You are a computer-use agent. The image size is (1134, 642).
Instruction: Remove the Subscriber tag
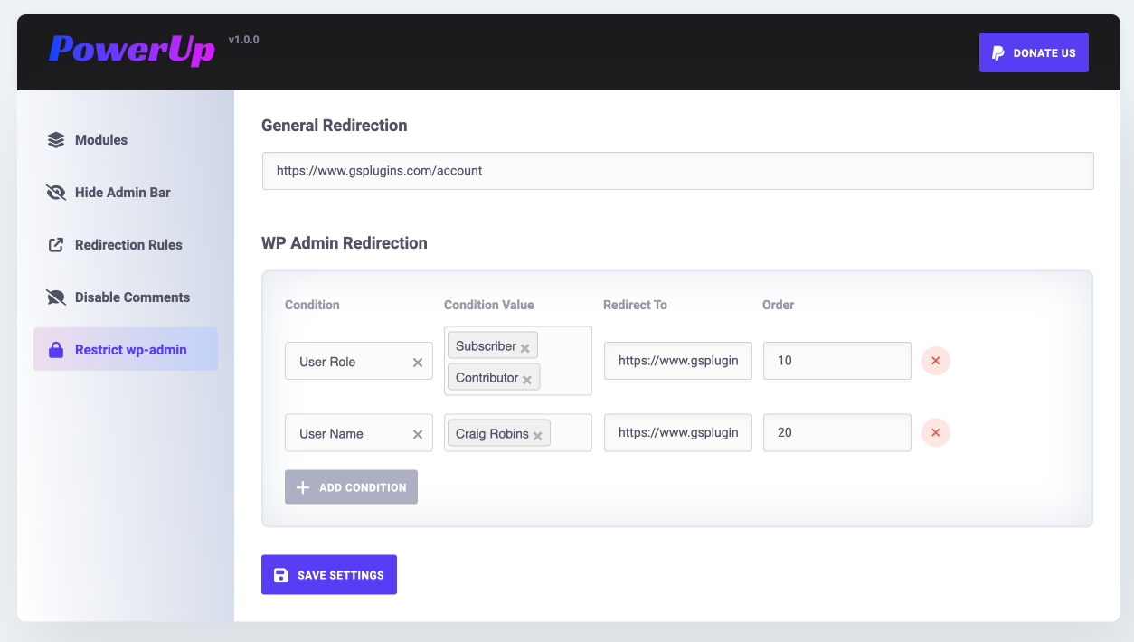pos(525,348)
